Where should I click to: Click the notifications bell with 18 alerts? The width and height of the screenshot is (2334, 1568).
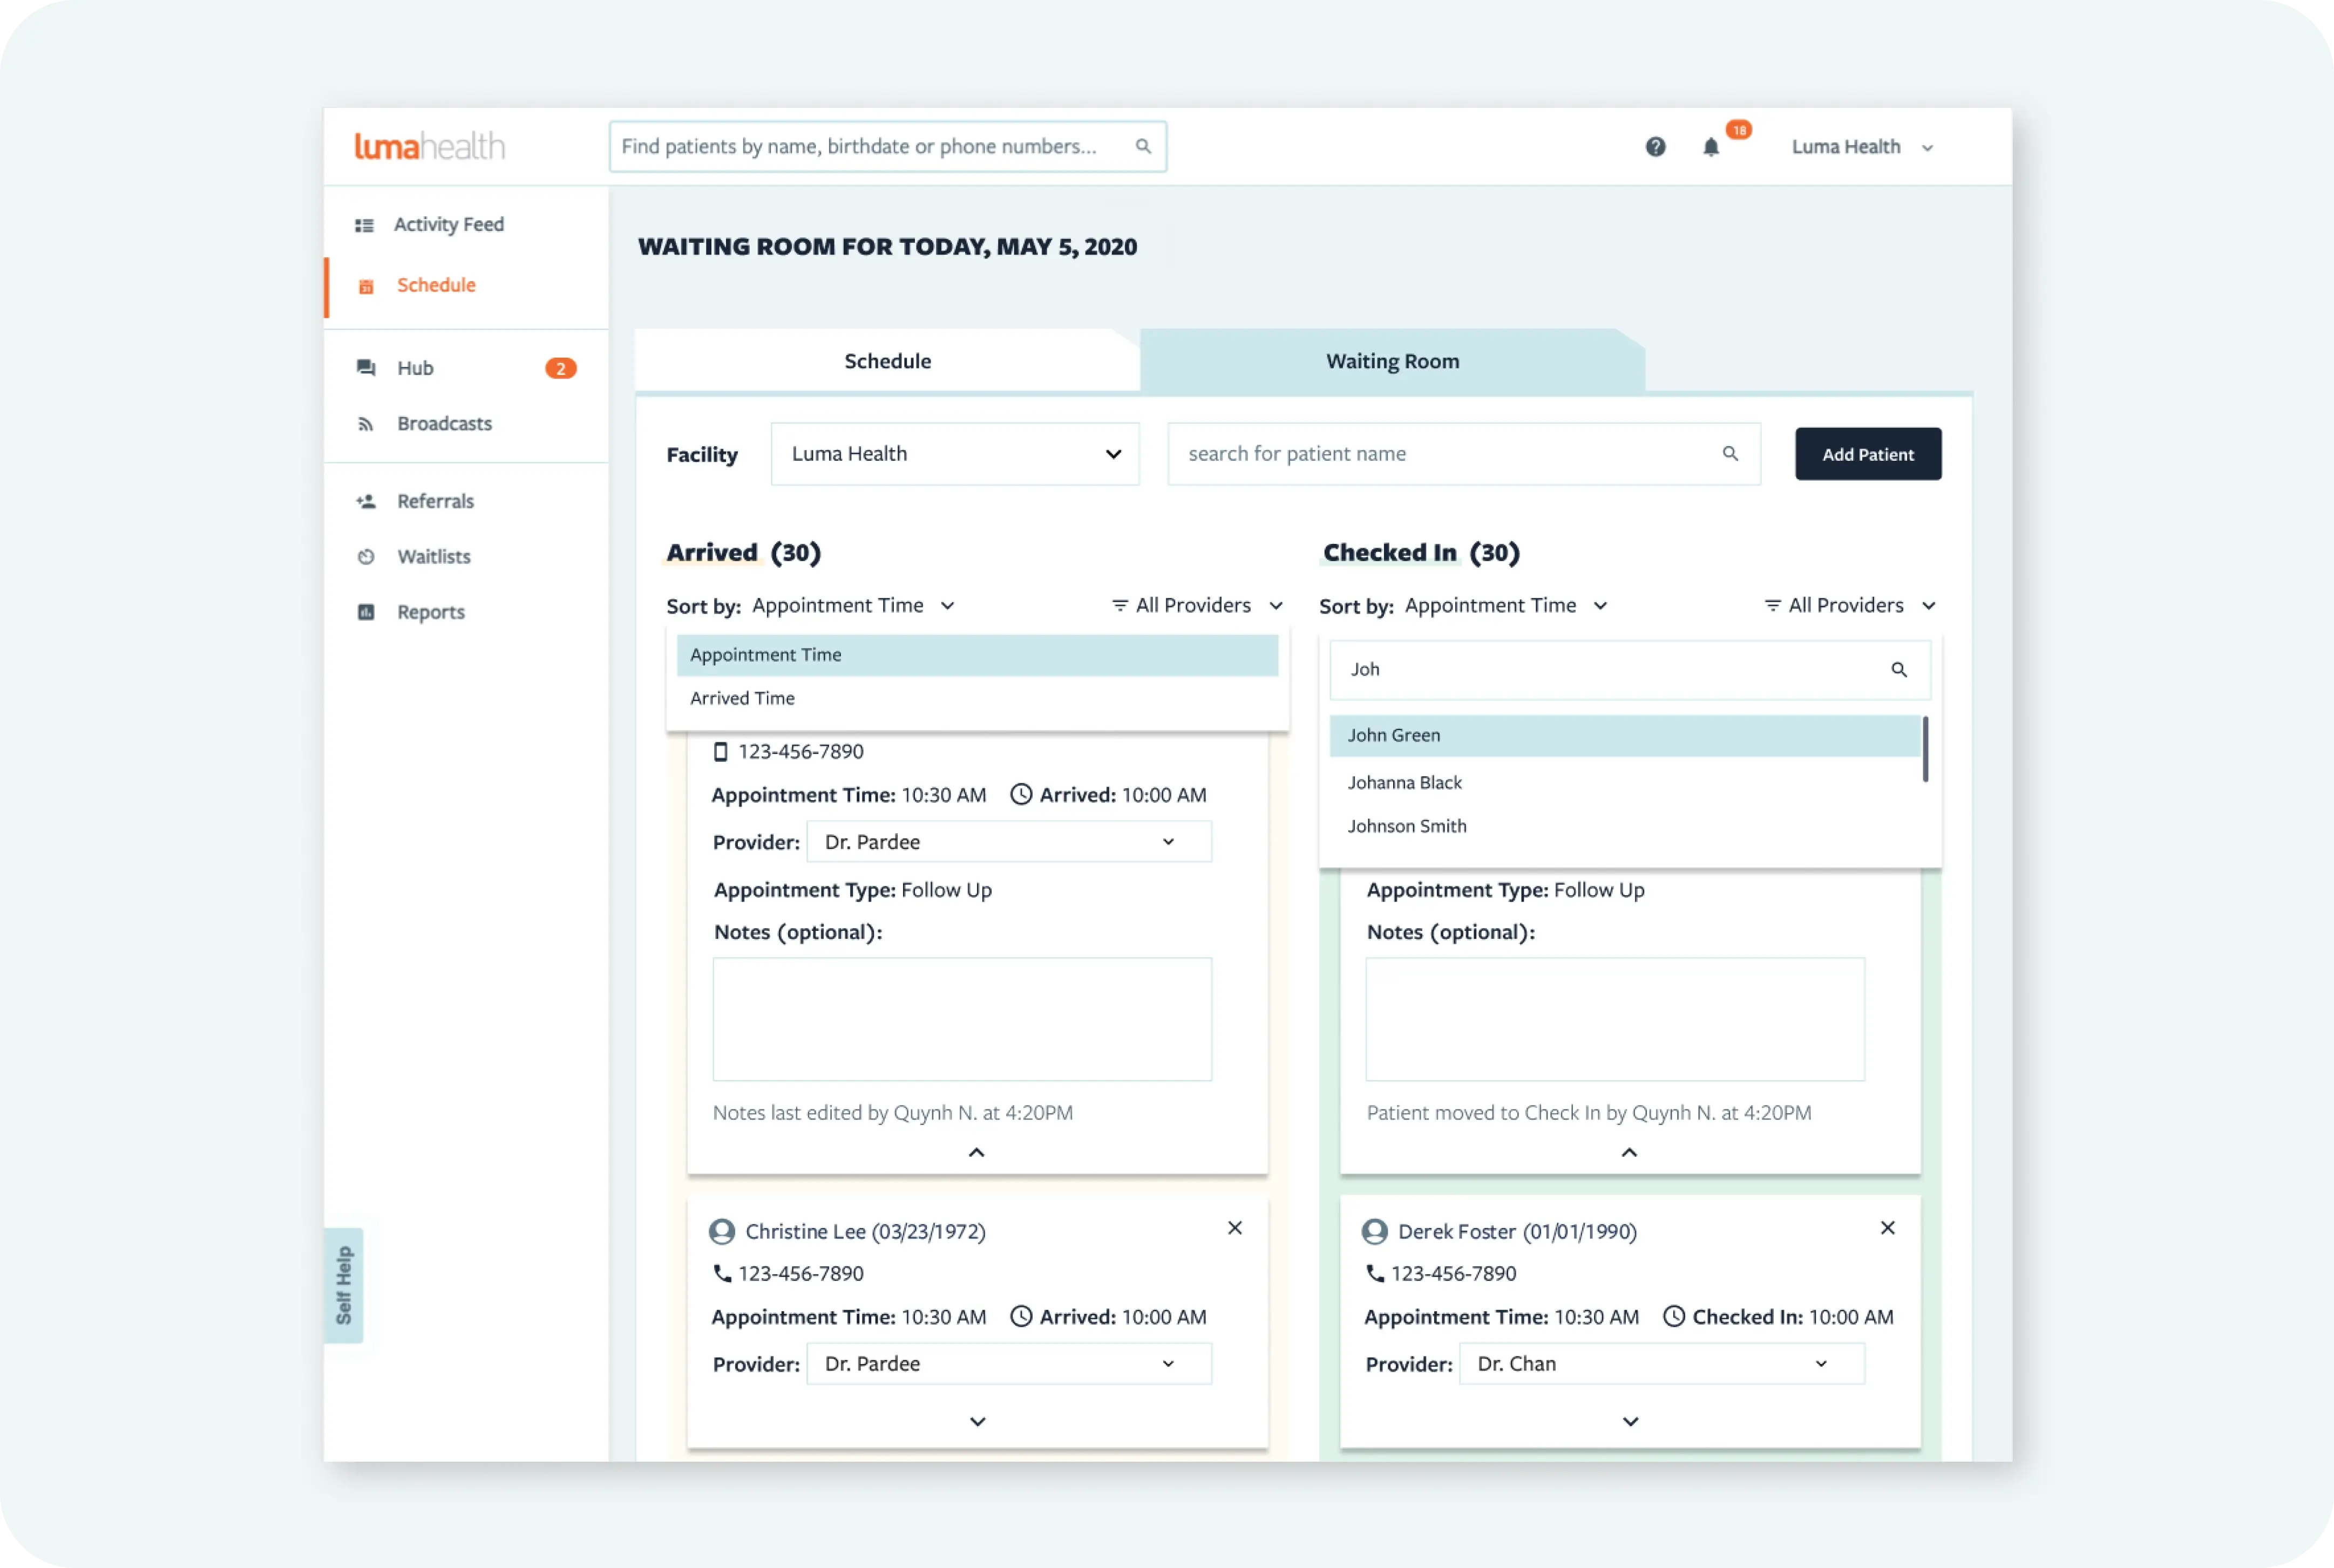point(1713,147)
